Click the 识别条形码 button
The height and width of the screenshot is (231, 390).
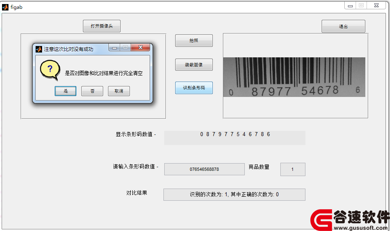click(194, 88)
